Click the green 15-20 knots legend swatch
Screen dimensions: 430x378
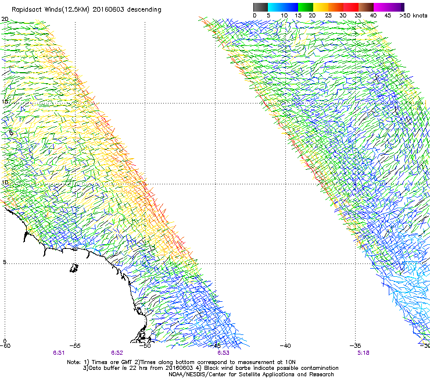tap(306, 7)
